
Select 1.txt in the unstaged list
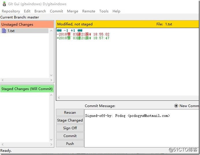(25, 31)
